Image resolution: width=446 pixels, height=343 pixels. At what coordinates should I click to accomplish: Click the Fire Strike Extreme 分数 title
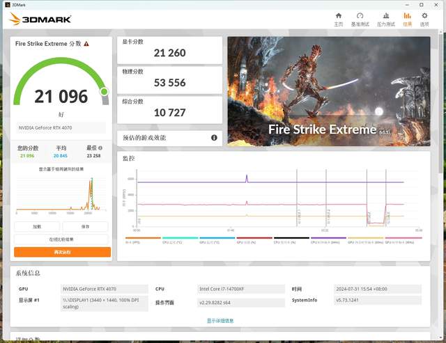48,44
